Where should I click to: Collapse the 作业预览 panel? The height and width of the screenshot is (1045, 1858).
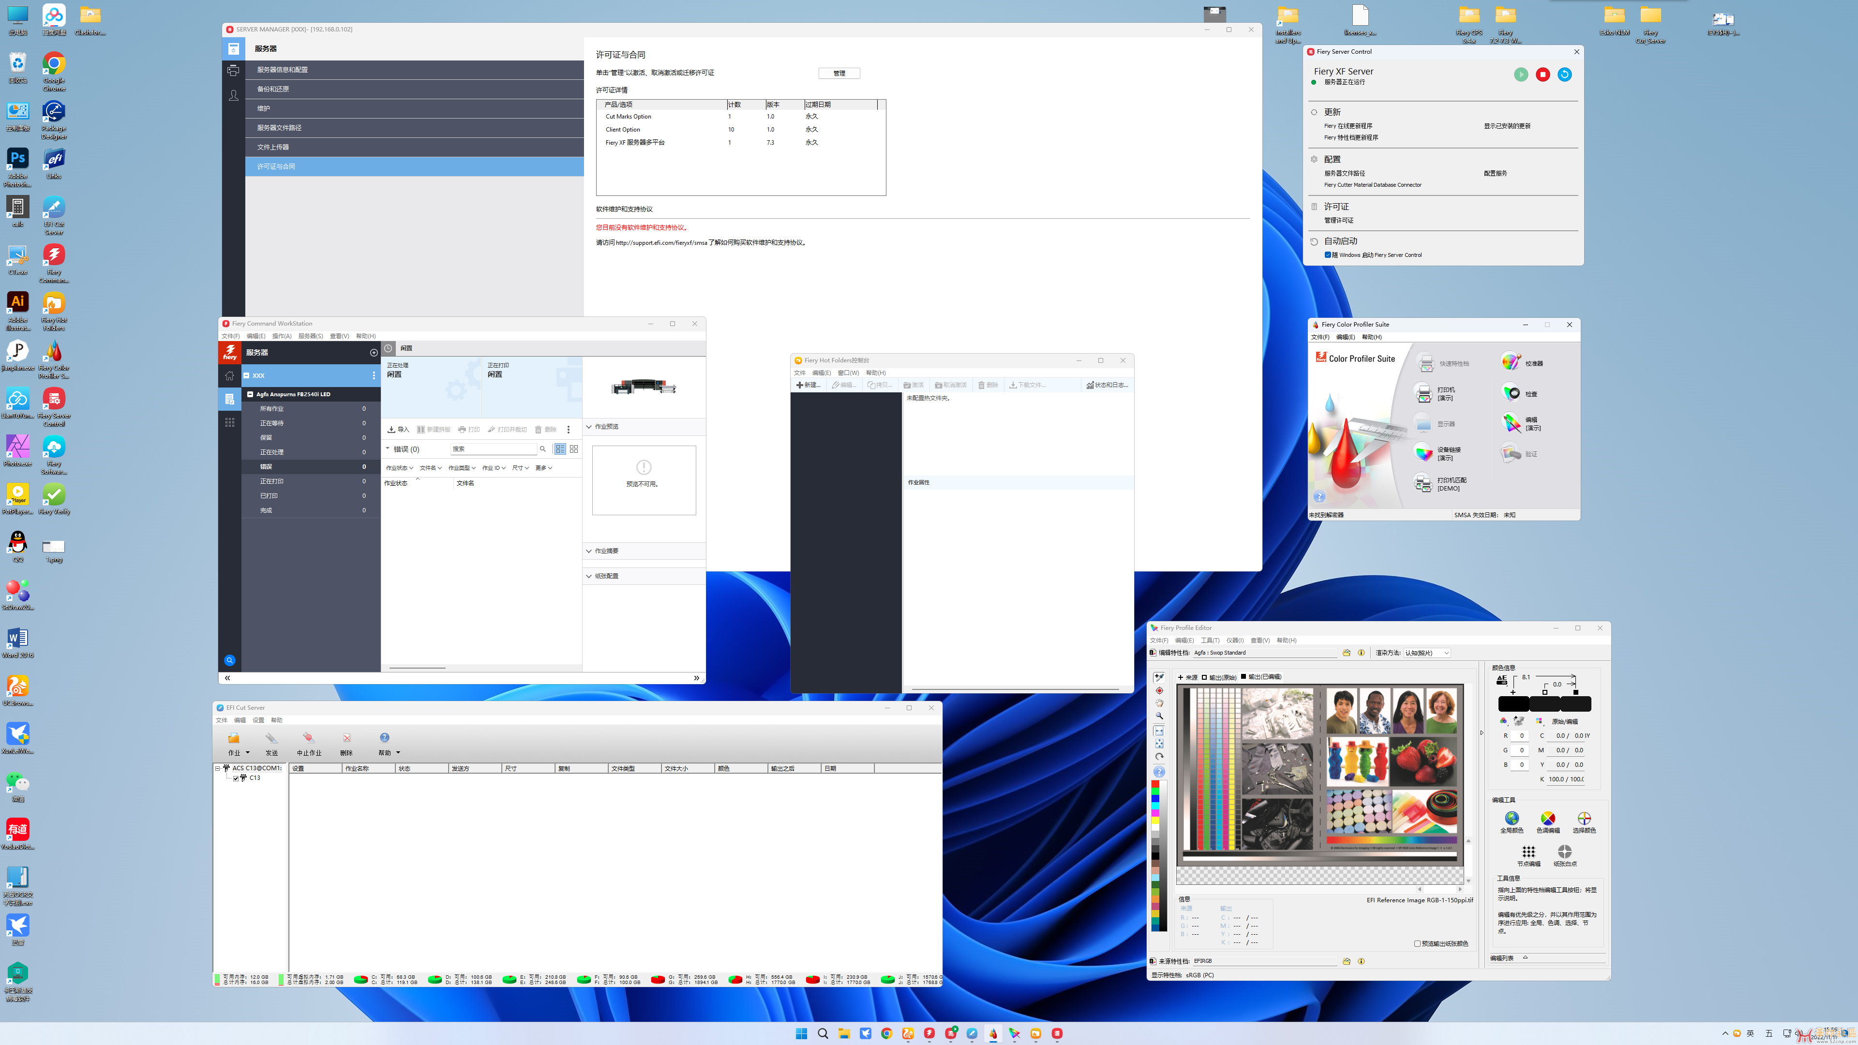(588, 427)
